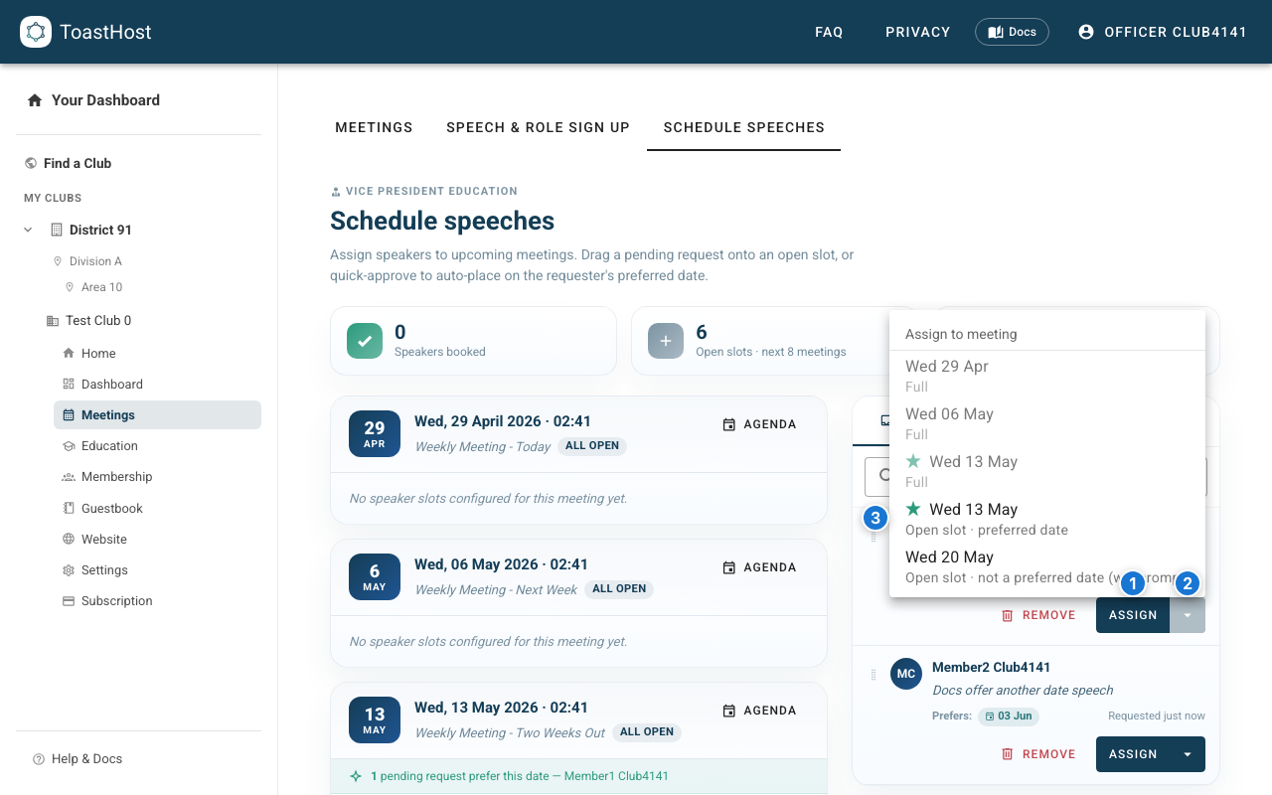Go to Education in the sidebar
This screenshot has width=1272, height=795.
tap(109, 446)
